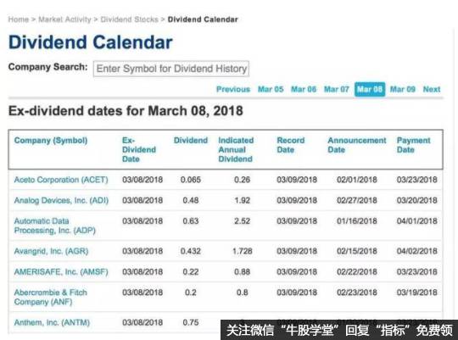This screenshot has width=458, height=340.
Task: Sort by Dividend column header
Action: click(191, 141)
